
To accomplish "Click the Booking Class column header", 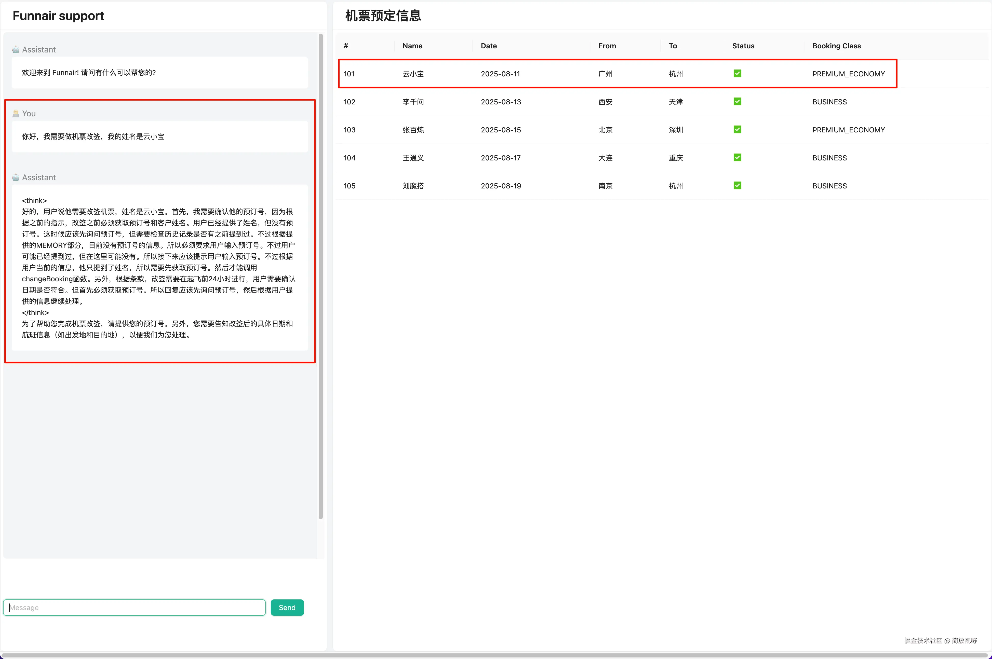I will click(836, 46).
